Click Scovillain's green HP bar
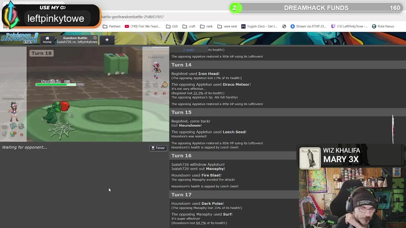The image size is (406, 228). pos(56,85)
